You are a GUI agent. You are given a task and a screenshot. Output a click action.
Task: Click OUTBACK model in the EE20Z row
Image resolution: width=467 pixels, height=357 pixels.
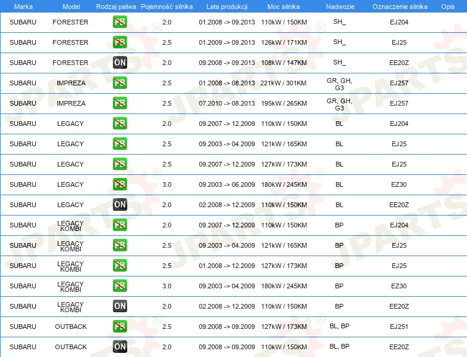coord(71,347)
